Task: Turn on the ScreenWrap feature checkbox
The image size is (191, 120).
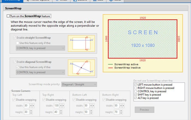Action: 8,16
